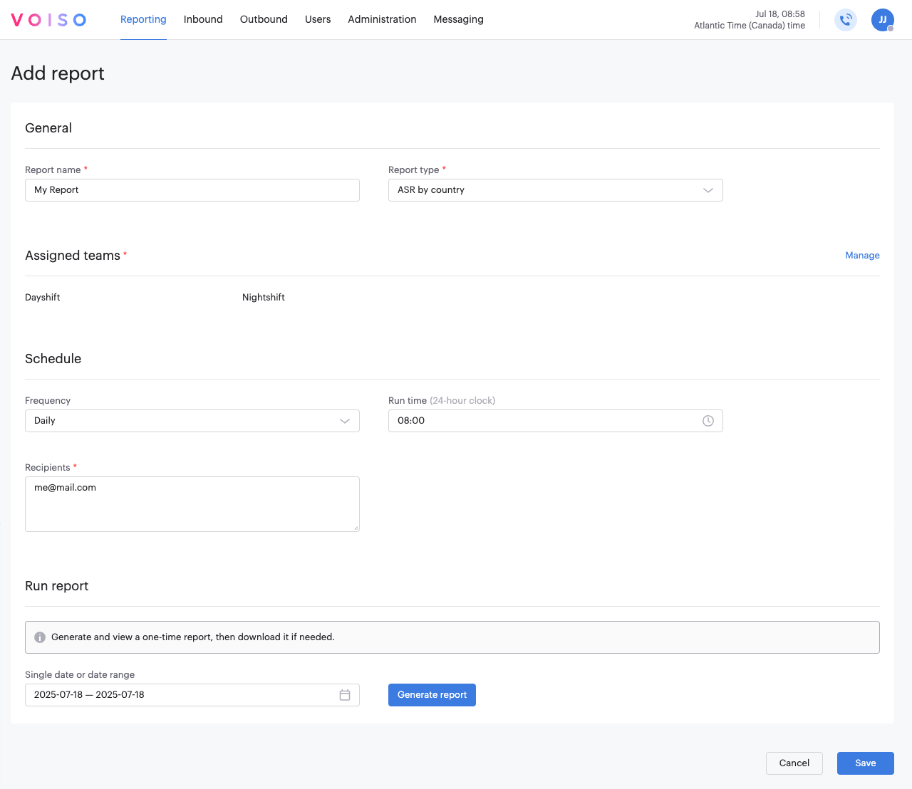Select the Nightshift team text
The width and height of the screenshot is (912, 789).
click(x=264, y=298)
